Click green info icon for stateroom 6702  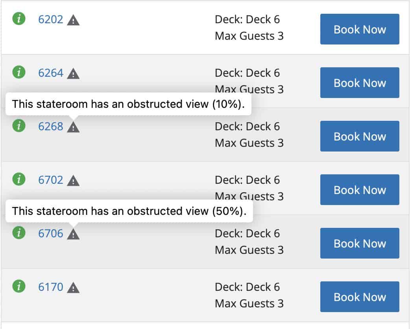coord(19,179)
